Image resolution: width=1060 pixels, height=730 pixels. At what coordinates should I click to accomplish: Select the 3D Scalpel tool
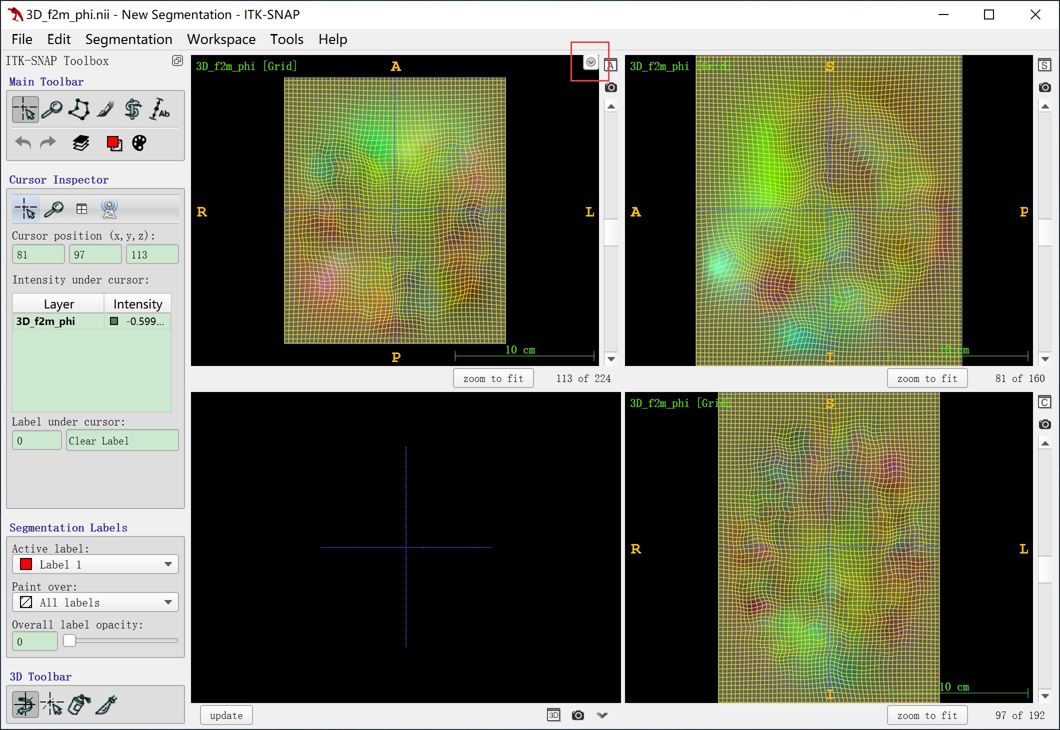tap(106, 705)
